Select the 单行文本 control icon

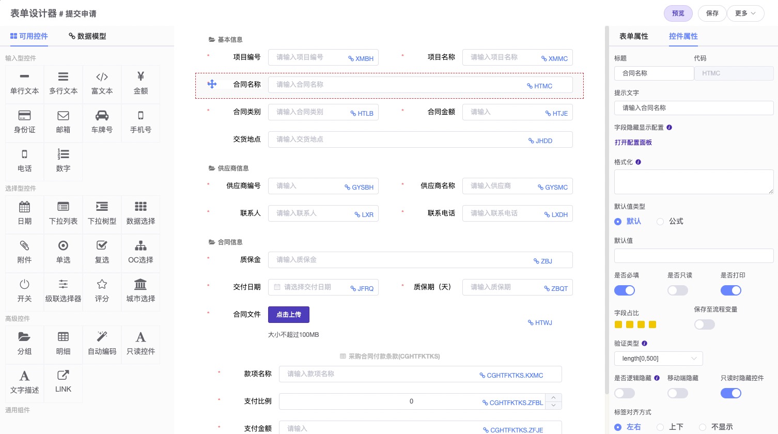coord(24,77)
